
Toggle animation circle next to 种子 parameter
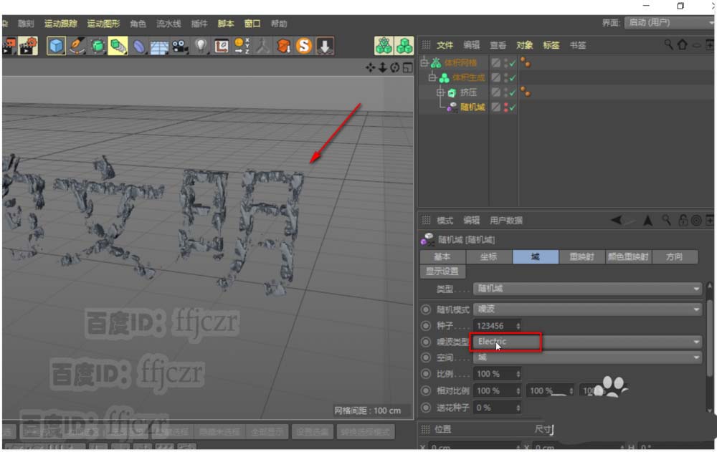tap(426, 325)
